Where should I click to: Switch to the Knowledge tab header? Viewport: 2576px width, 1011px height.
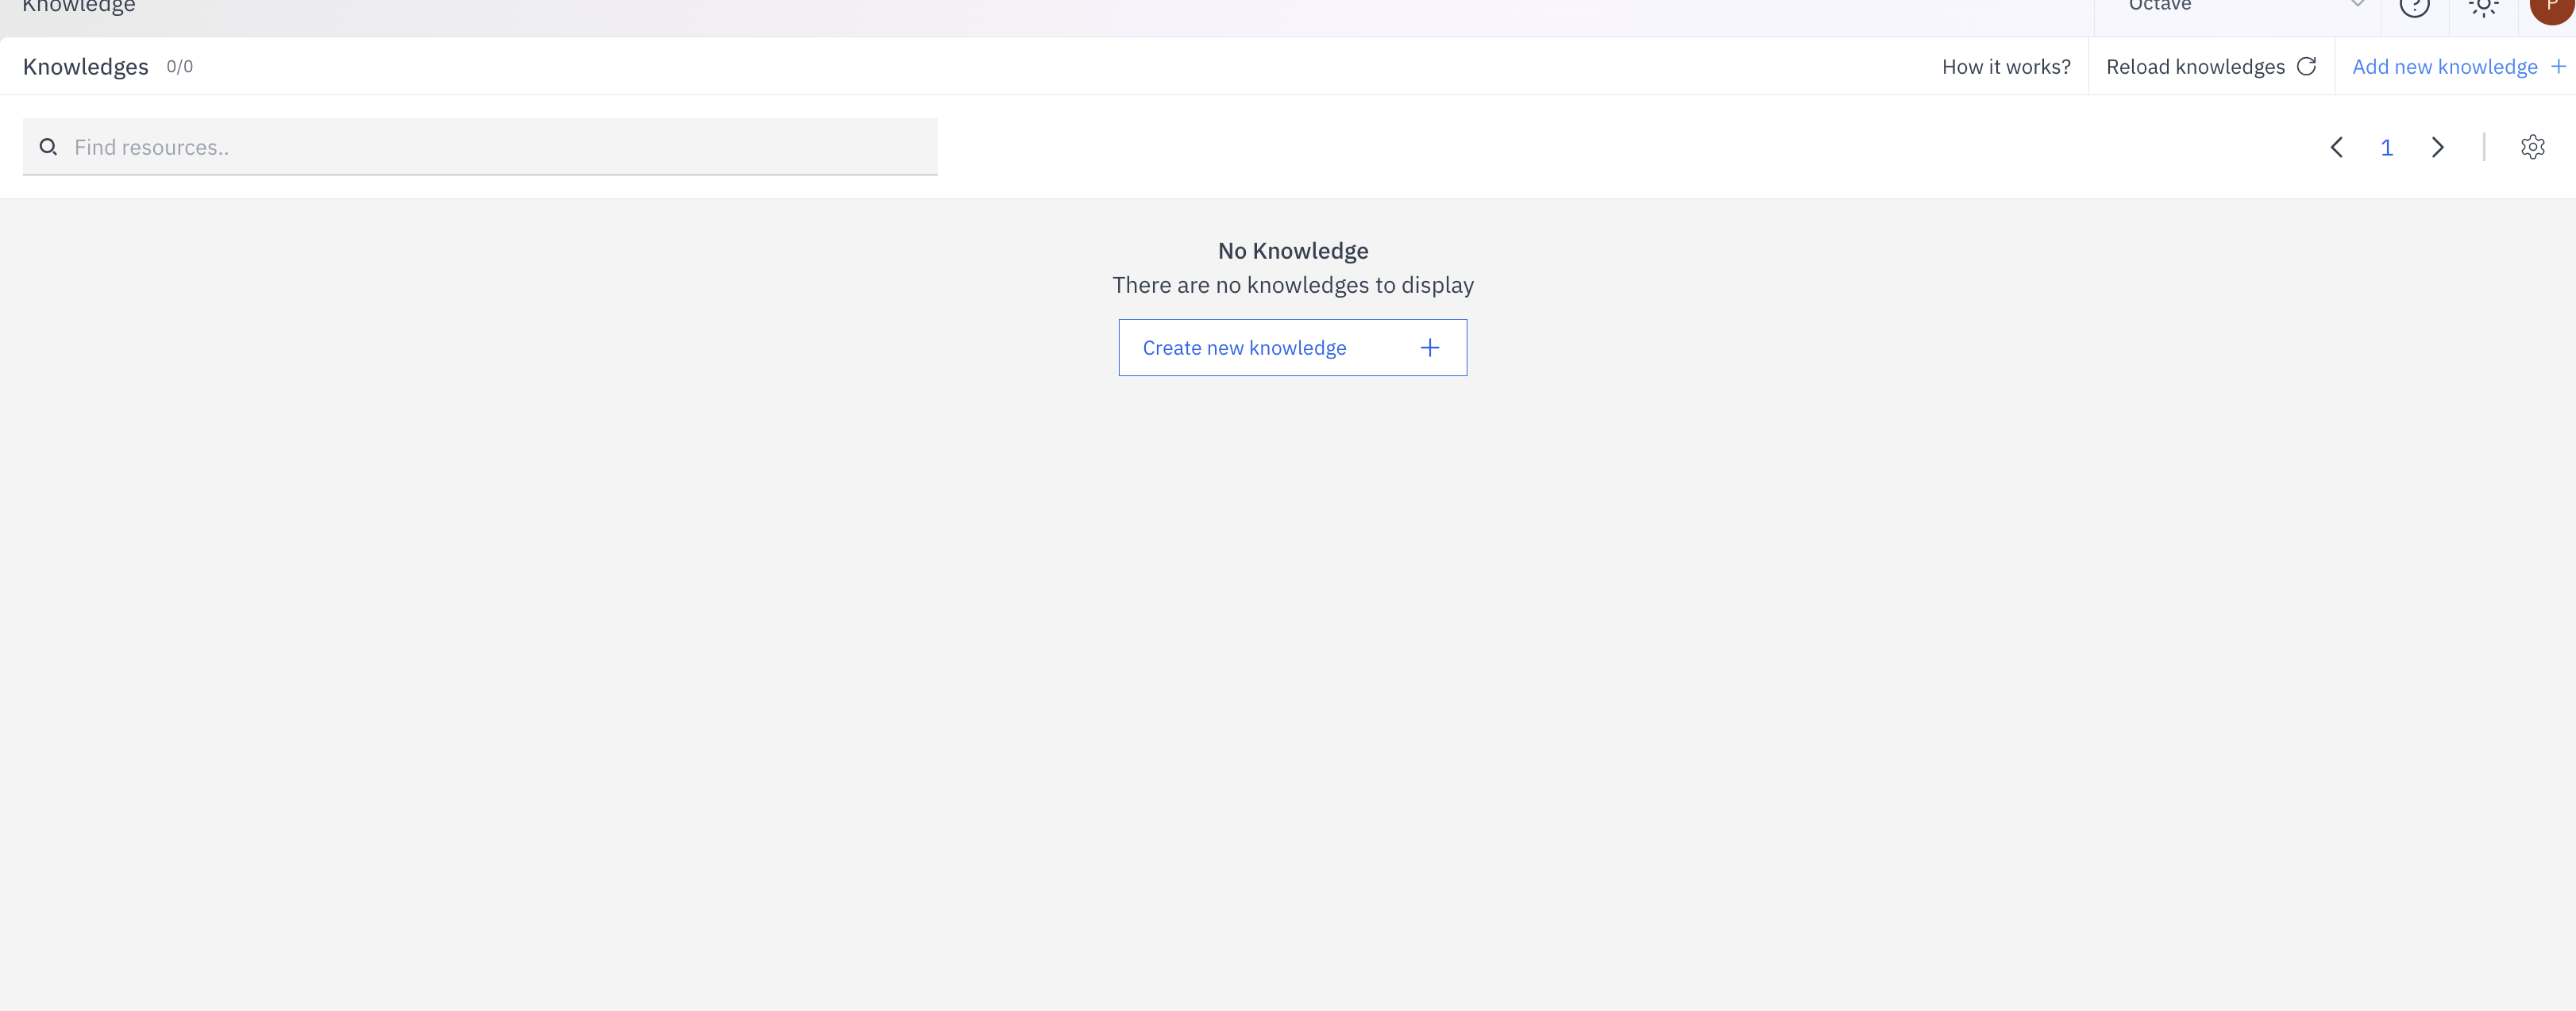pyautogui.click(x=78, y=8)
